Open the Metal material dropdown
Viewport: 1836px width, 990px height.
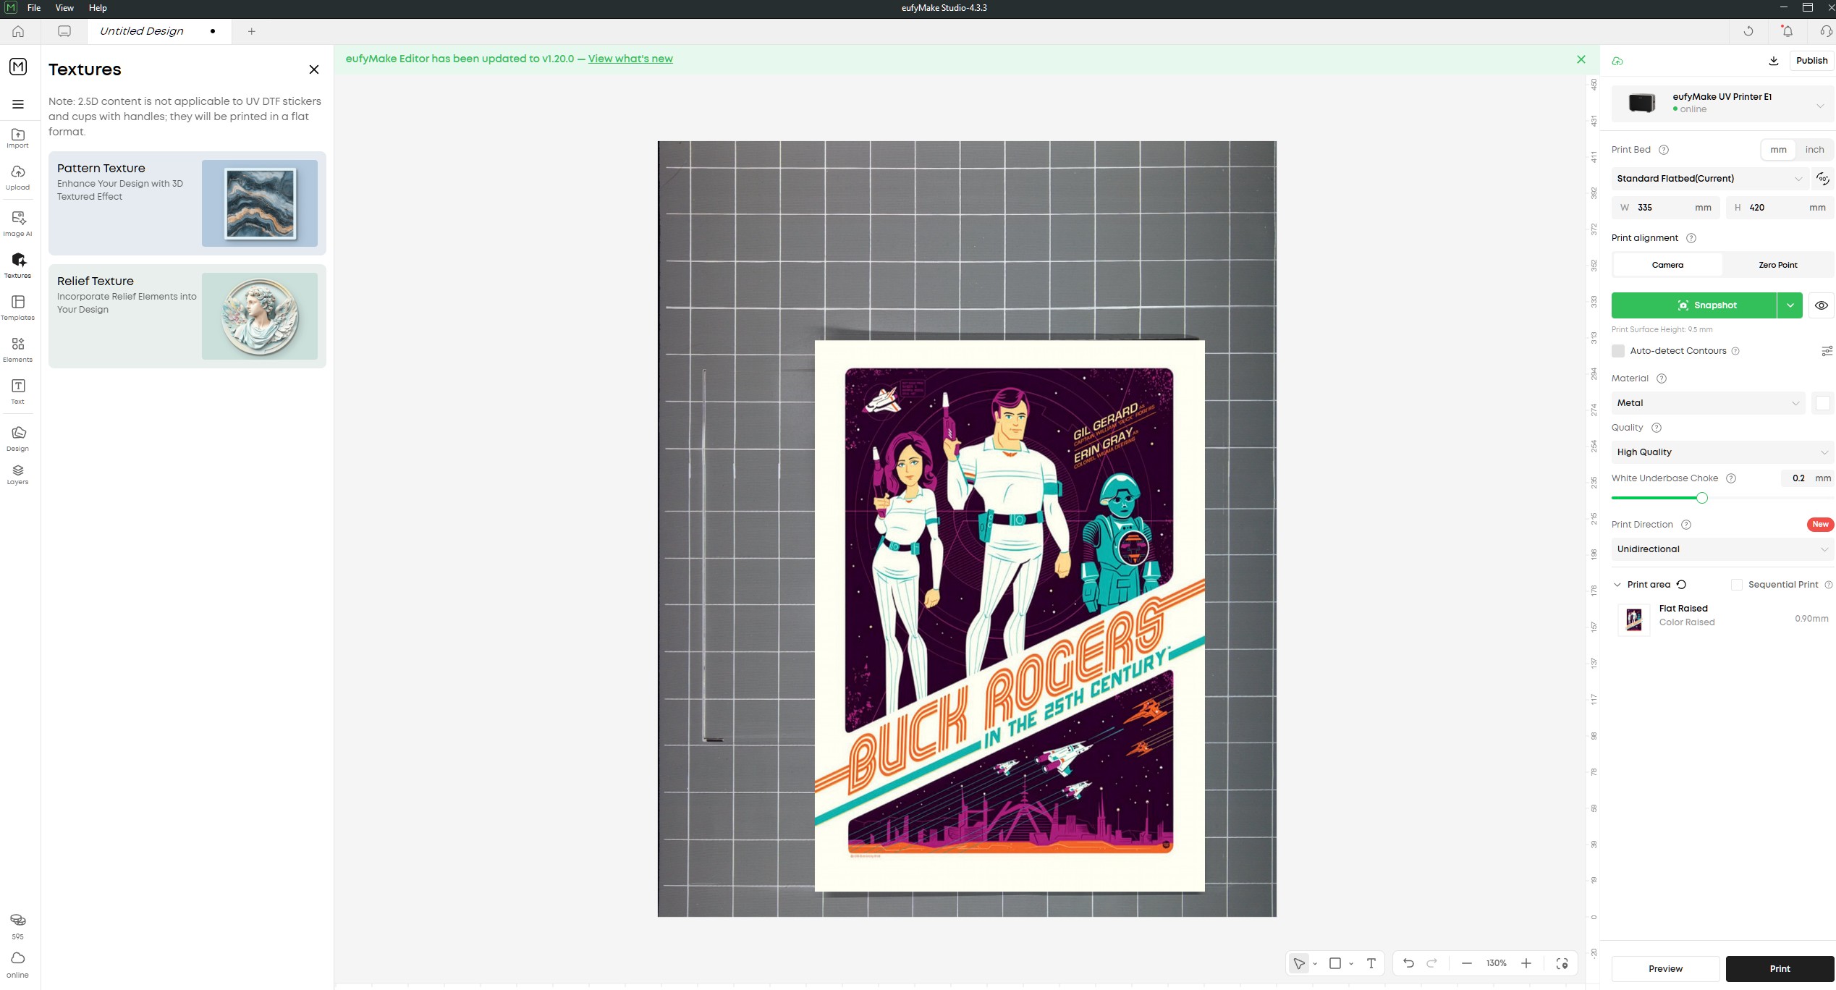coord(1708,403)
